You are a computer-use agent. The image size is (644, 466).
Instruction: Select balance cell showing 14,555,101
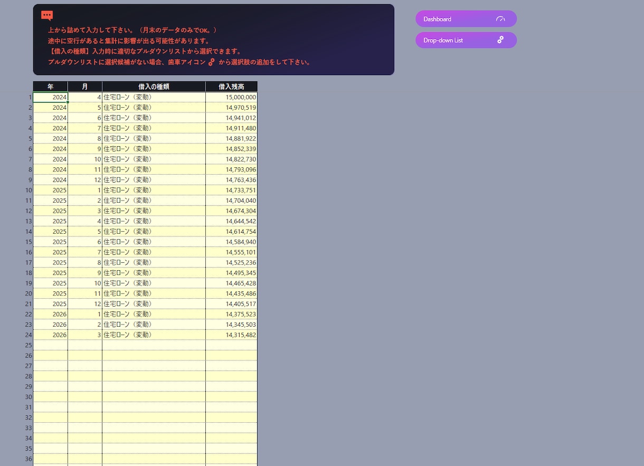pos(231,252)
